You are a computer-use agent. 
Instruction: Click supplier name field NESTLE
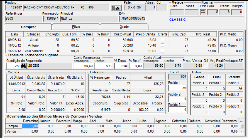click(89, 19)
